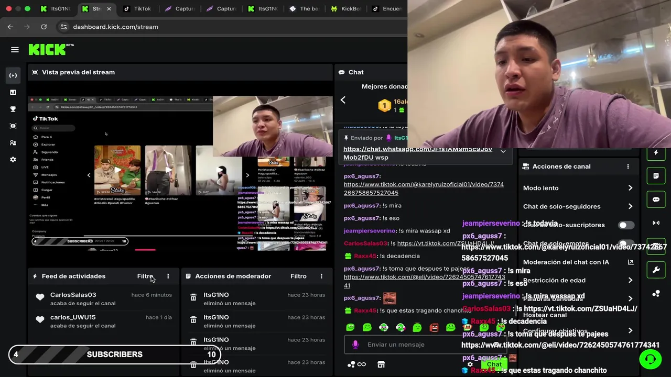This screenshot has width=671, height=377.
Task: Click the KICK beta logo
Action: [51, 49]
